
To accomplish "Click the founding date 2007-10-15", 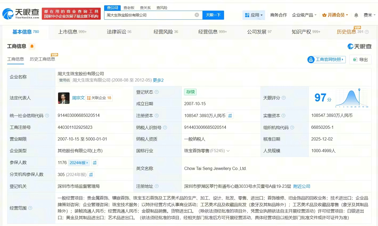I will click(195, 104).
